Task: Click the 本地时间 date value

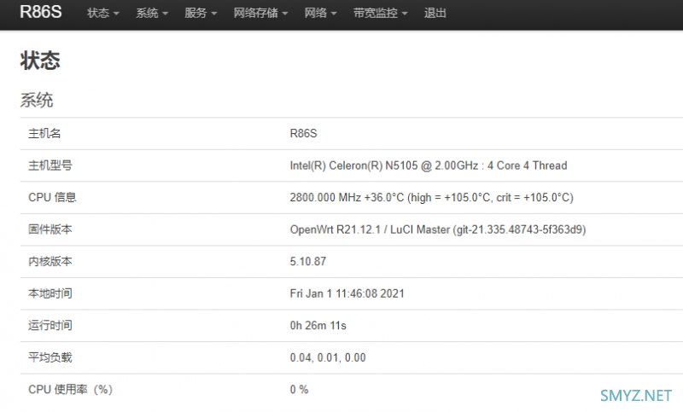Action: [347, 293]
